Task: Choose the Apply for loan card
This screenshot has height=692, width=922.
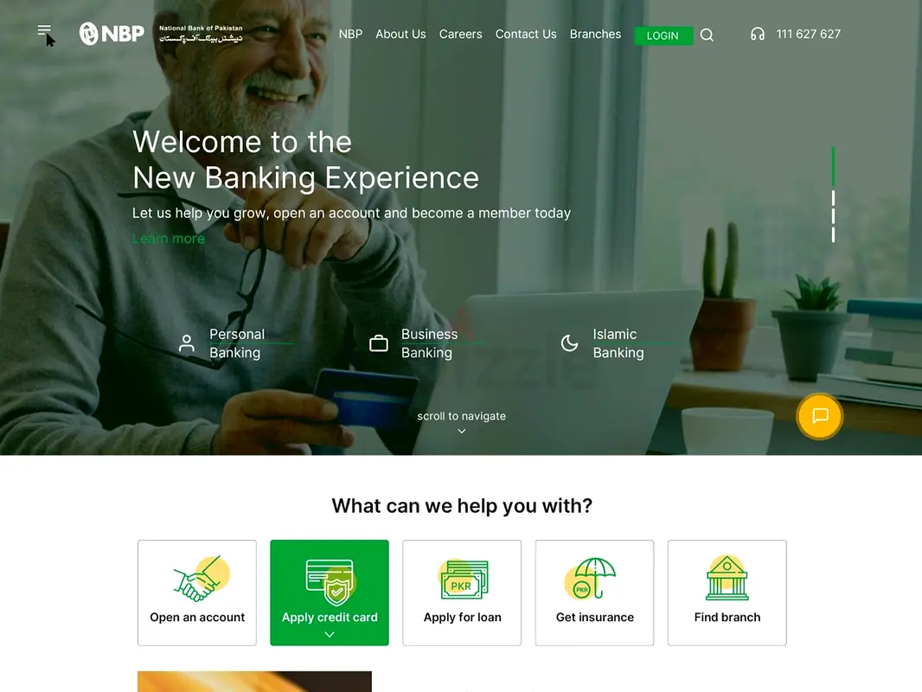Action: [462, 593]
